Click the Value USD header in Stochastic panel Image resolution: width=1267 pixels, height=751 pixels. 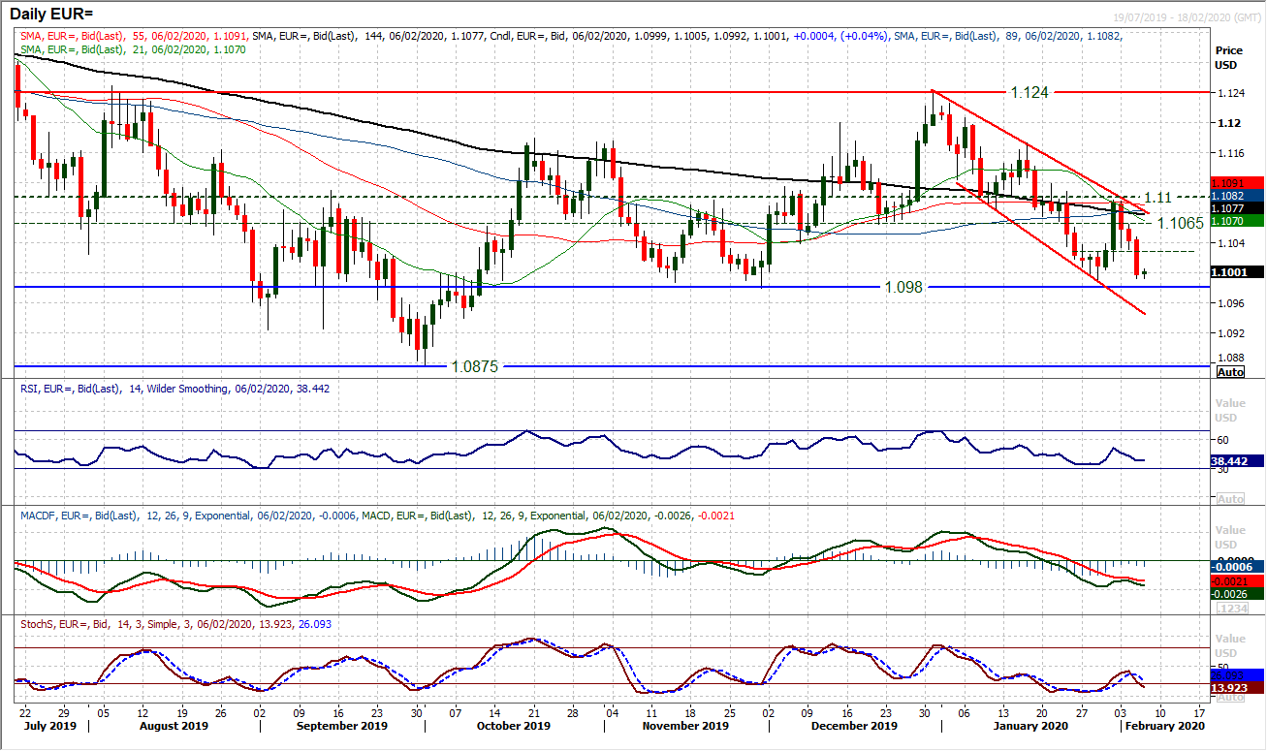(1229, 645)
